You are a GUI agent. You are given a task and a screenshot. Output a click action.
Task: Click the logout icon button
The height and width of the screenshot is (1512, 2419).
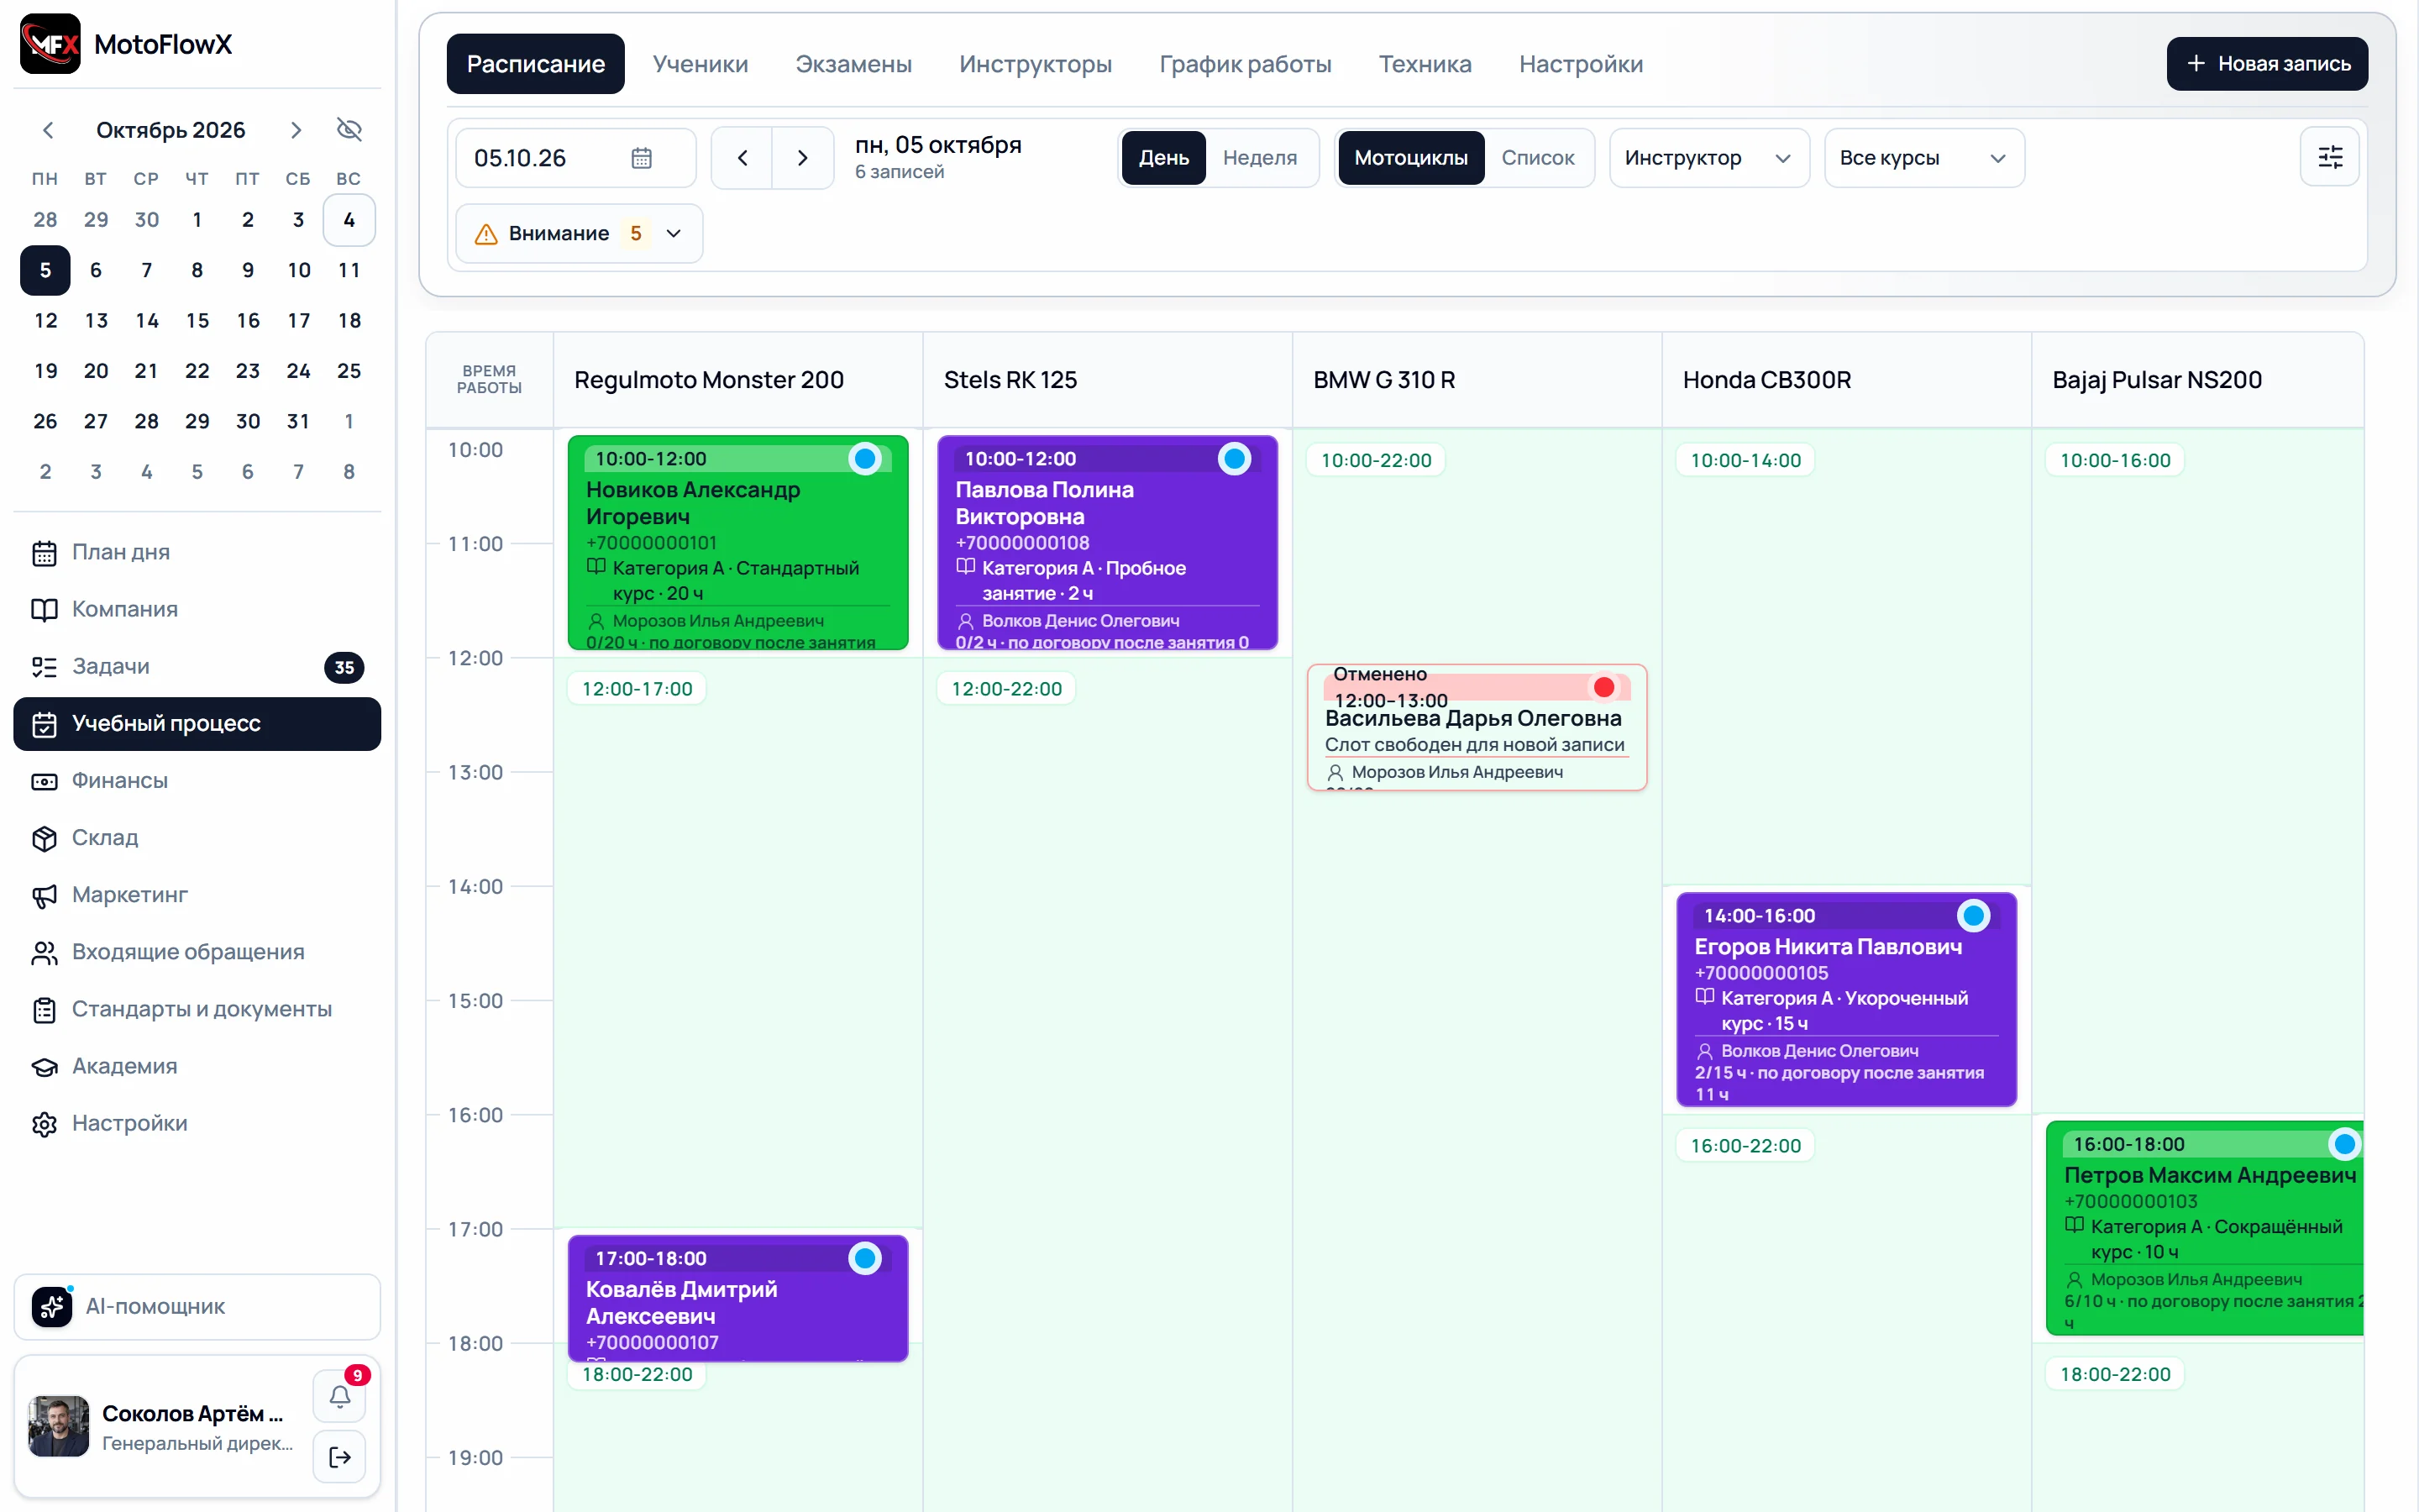click(x=340, y=1457)
